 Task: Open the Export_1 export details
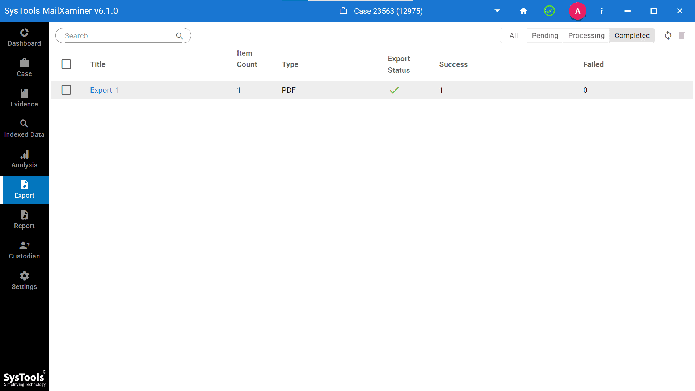coord(105,90)
